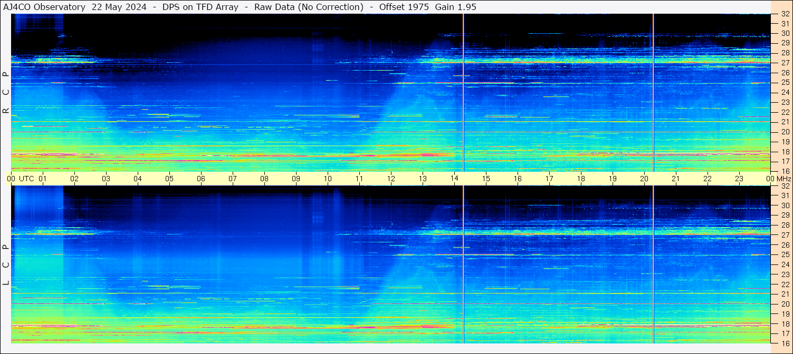Select the 'DPS on TFD Array' header text
Viewport: 793px width, 354px height.
200,7
